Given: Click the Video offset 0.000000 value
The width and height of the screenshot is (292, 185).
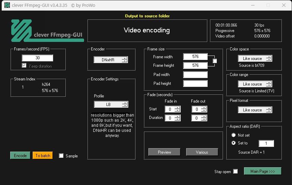Looking at the screenshot, I should pyautogui.click(x=262, y=36).
